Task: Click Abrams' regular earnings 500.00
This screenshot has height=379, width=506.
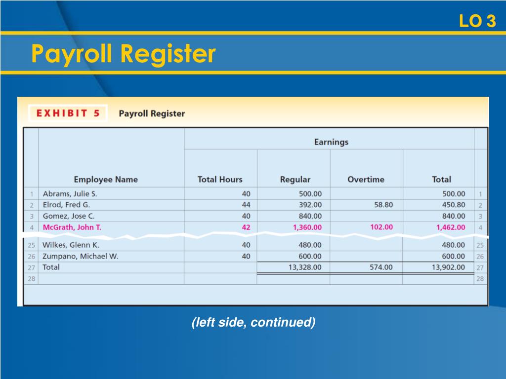Action: [310, 194]
